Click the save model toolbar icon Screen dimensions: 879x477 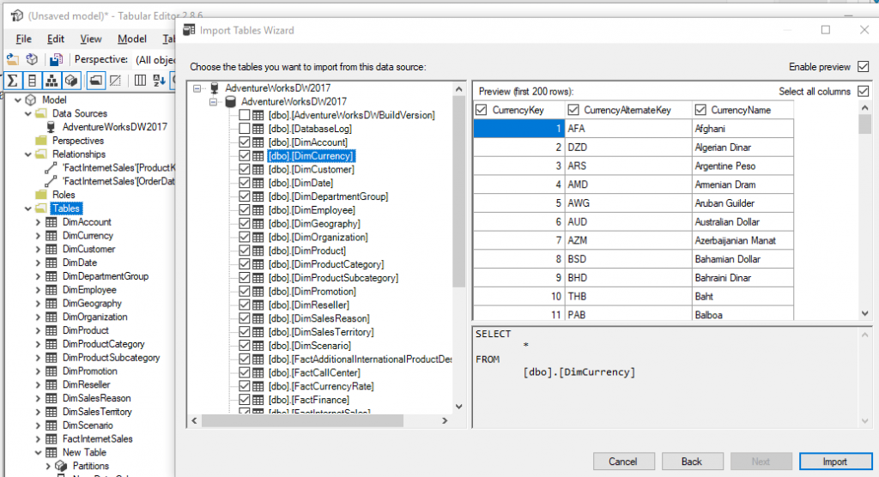[56, 59]
